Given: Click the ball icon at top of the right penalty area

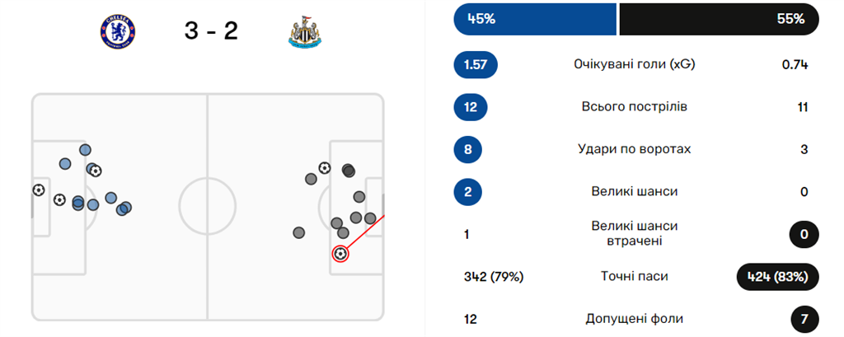Looking at the screenshot, I should [x=325, y=168].
